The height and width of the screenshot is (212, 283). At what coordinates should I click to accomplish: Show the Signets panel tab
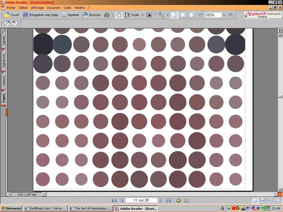pyautogui.click(x=4, y=40)
